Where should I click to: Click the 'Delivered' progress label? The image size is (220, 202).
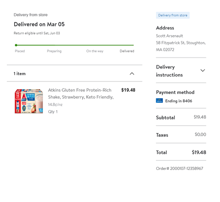click(127, 51)
